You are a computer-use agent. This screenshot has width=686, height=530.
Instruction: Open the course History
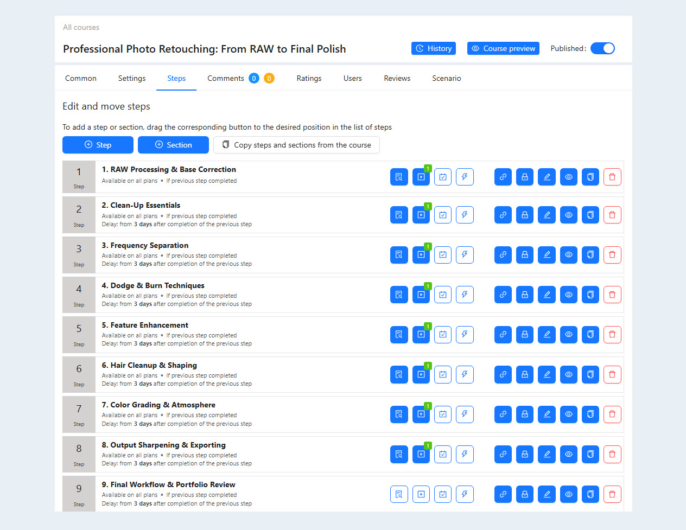(434, 48)
